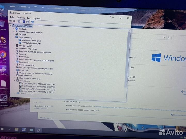Screen dimensions: 186x139
Task: Click the taskbar search magnifier icon
Action: (x=9, y=129)
